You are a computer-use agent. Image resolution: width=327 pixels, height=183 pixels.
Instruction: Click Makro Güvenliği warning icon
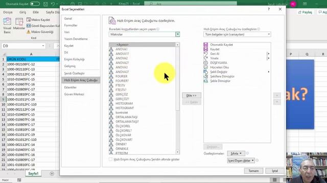(x=29, y=32)
